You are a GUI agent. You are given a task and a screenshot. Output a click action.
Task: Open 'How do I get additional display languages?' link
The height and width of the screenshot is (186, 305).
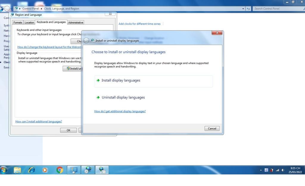(x=120, y=111)
